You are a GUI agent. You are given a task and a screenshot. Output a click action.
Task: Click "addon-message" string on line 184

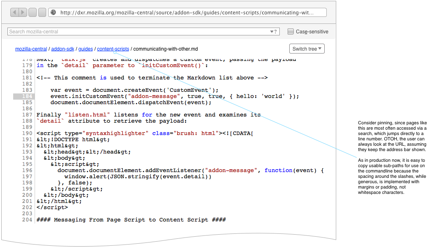pos(154,96)
